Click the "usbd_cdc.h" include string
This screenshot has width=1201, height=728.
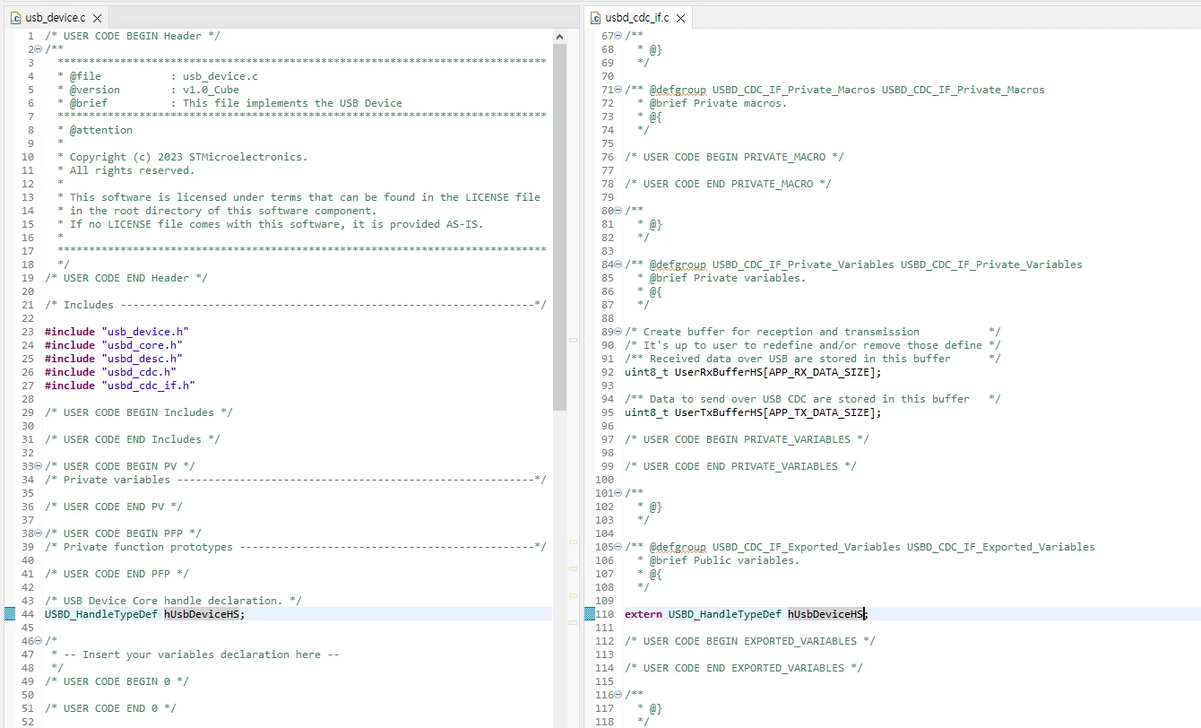click(x=139, y=372)
